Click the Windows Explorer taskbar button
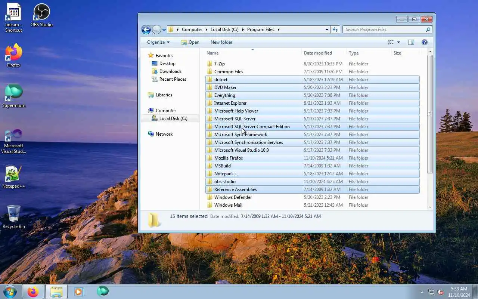 pyautogui.click(x=56, y=292)
